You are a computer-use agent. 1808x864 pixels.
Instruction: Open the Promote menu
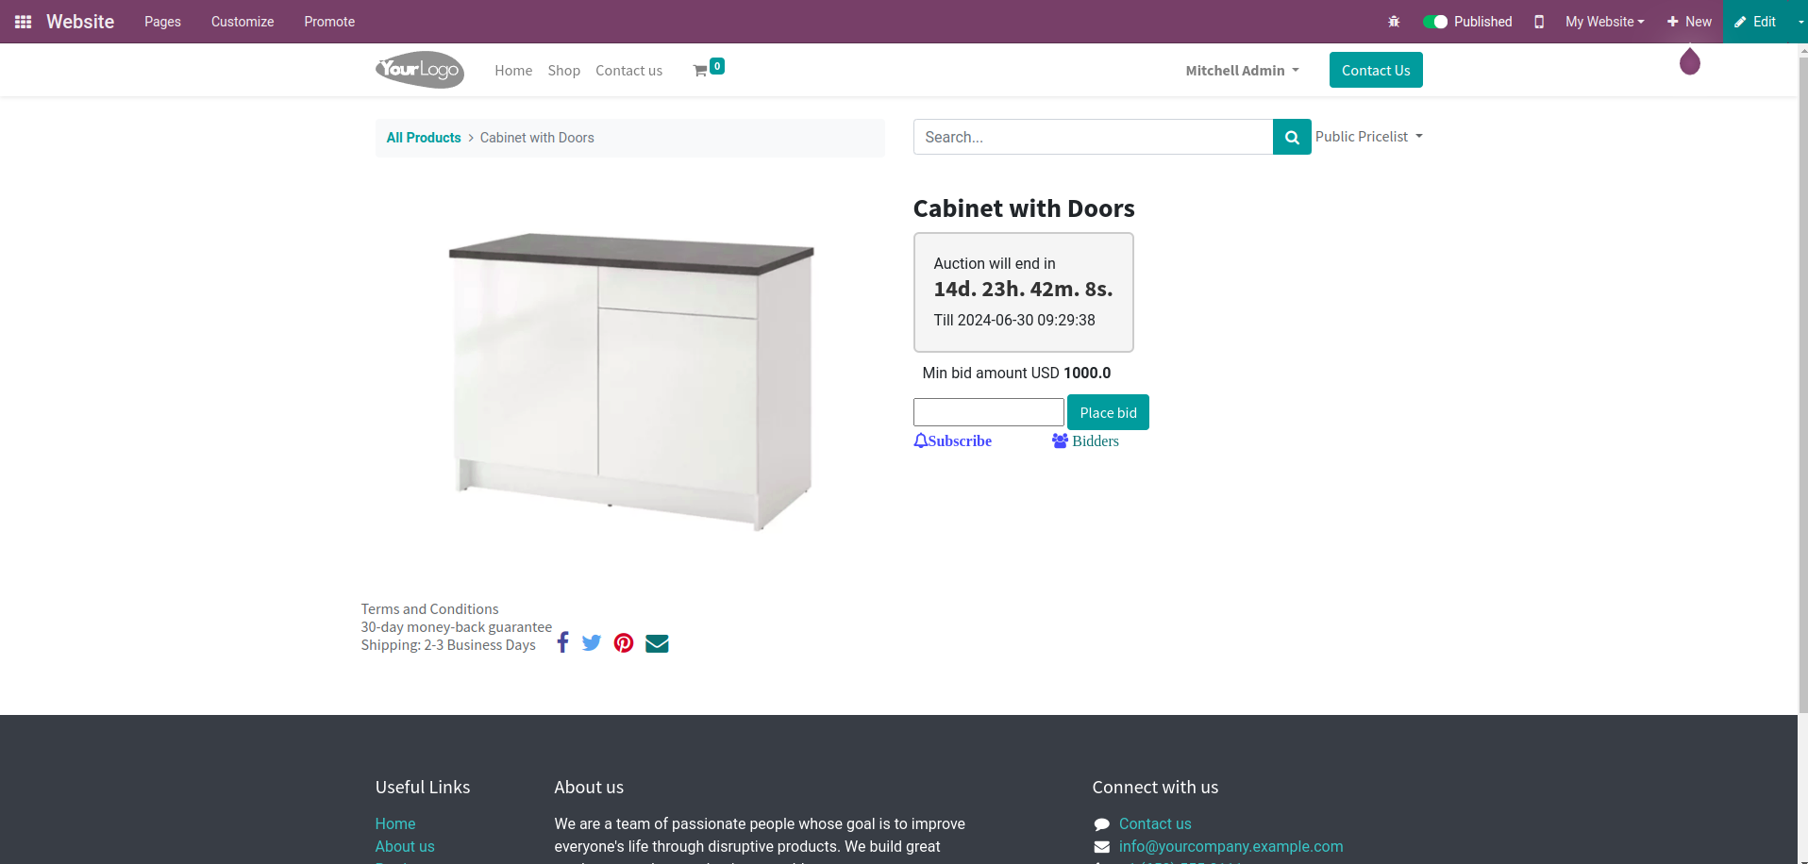[329, 22]
